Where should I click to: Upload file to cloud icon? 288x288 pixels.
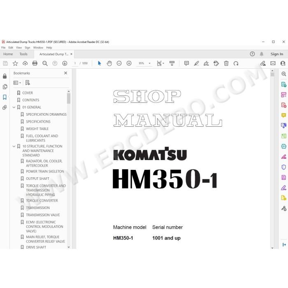point(25,63)
